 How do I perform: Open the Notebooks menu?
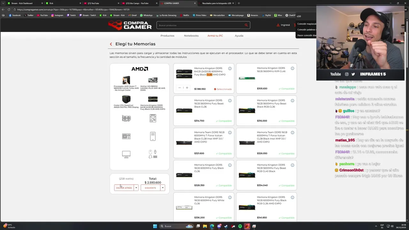tap(191, 36)
